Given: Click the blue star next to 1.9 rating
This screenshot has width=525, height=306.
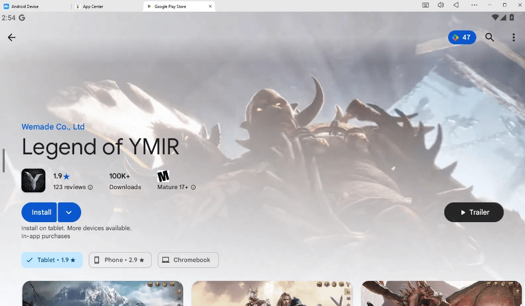Looking at the screenshot, I should [67, 176].
